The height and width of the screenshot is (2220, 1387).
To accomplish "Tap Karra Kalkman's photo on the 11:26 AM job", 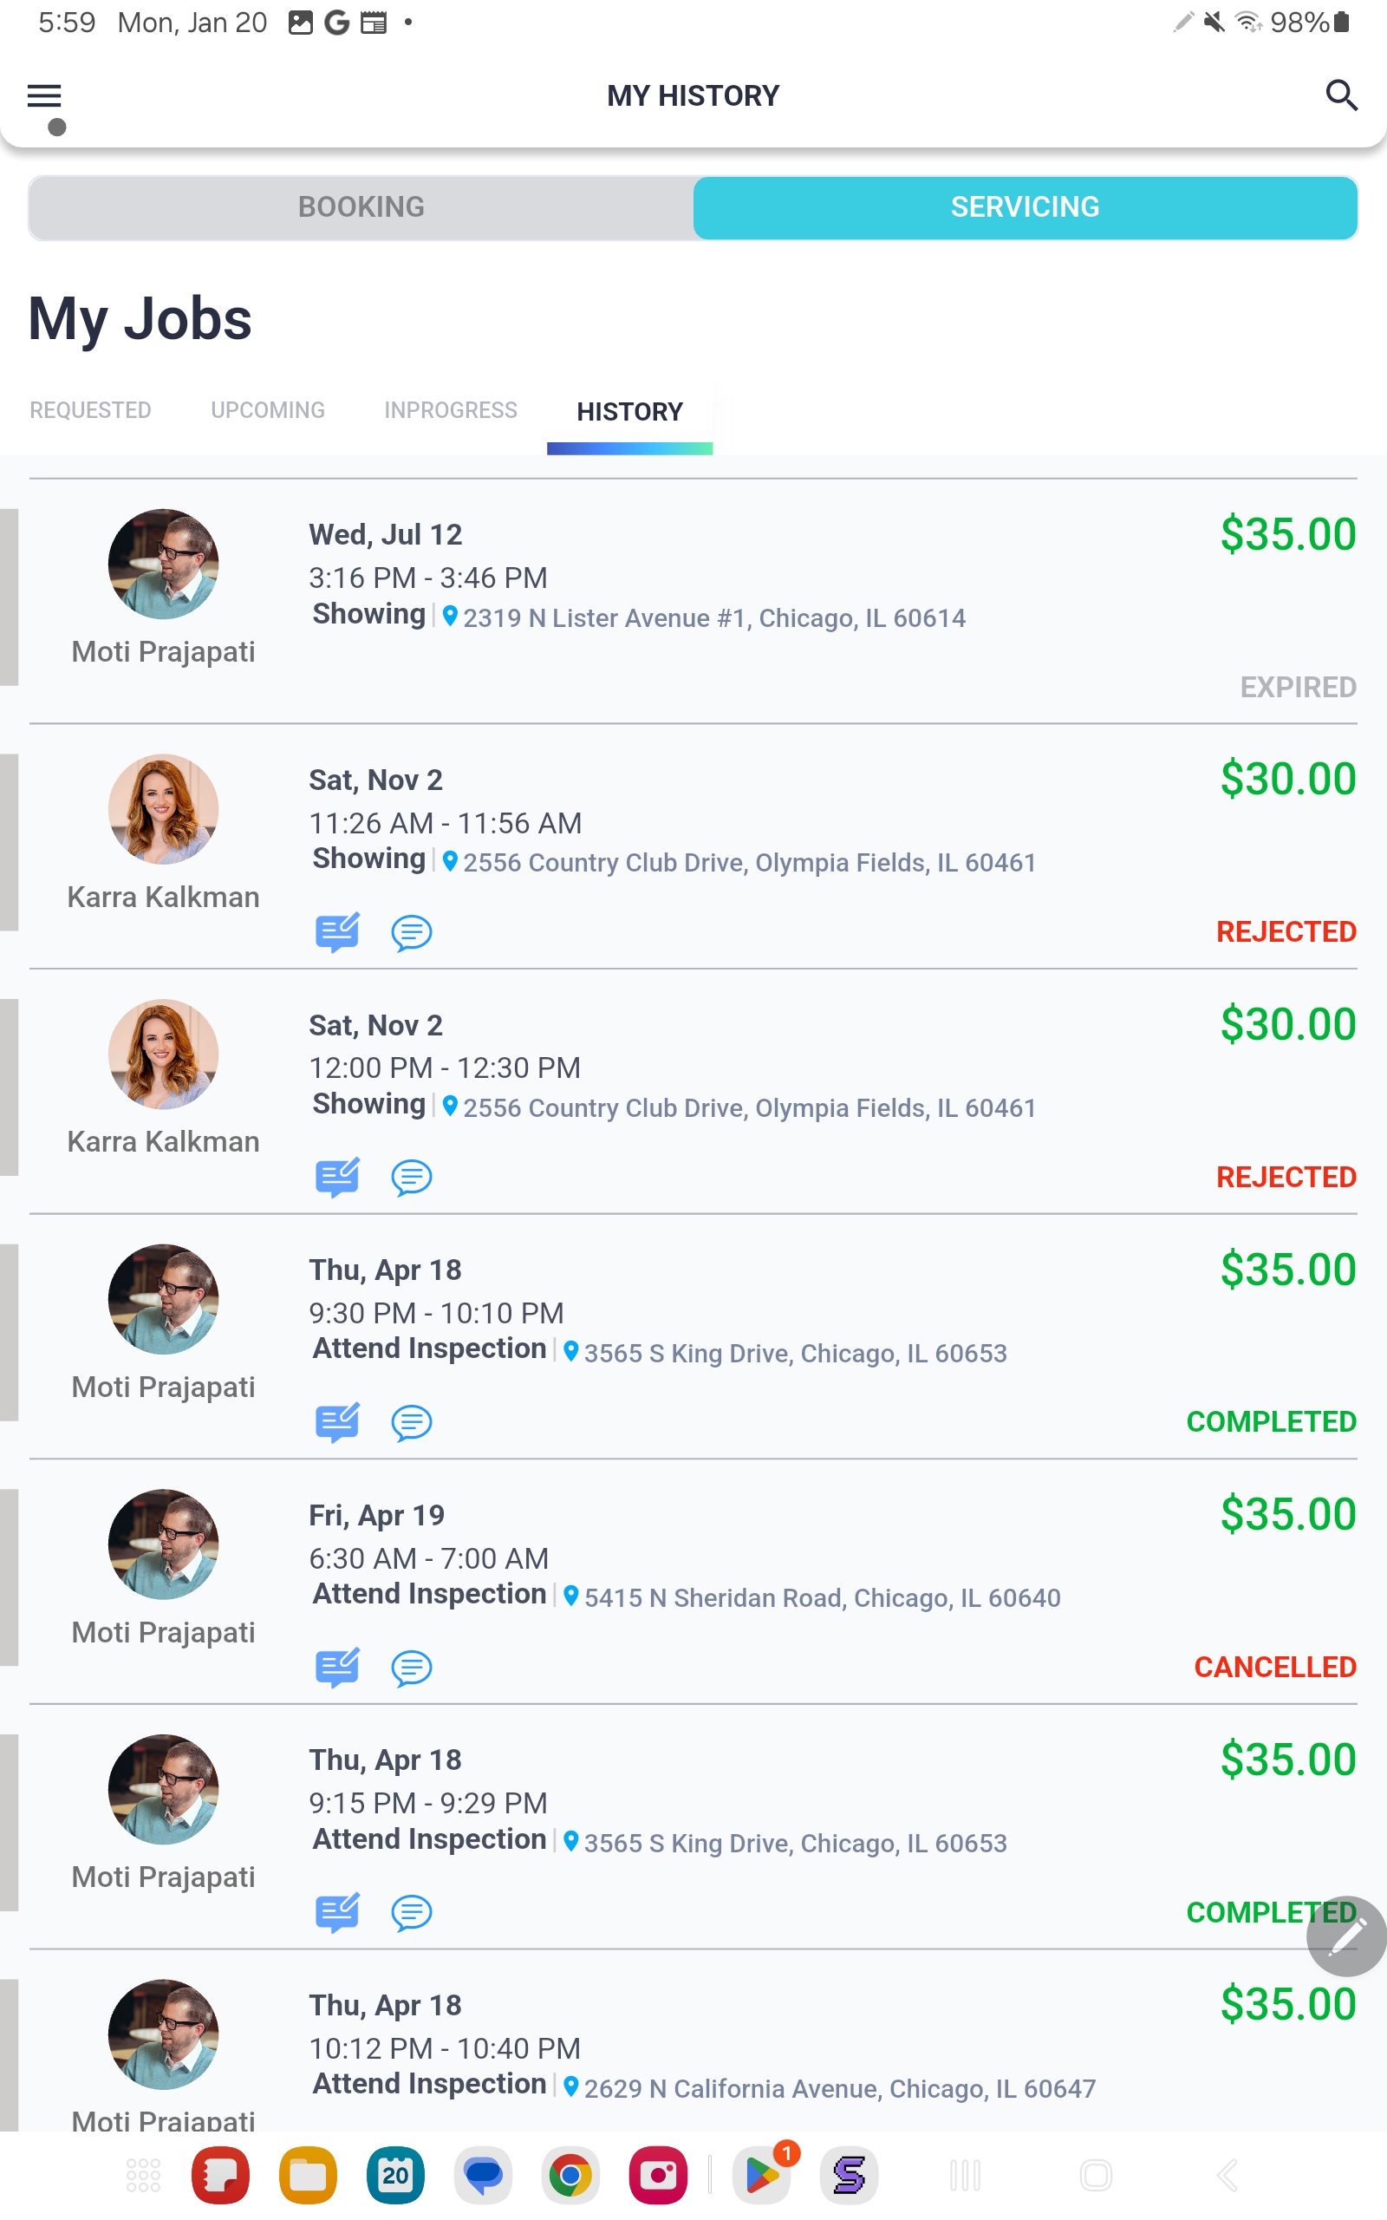I will click(163, 809).
